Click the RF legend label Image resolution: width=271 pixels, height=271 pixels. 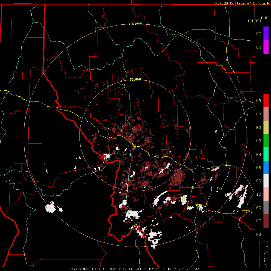[258, 34]
